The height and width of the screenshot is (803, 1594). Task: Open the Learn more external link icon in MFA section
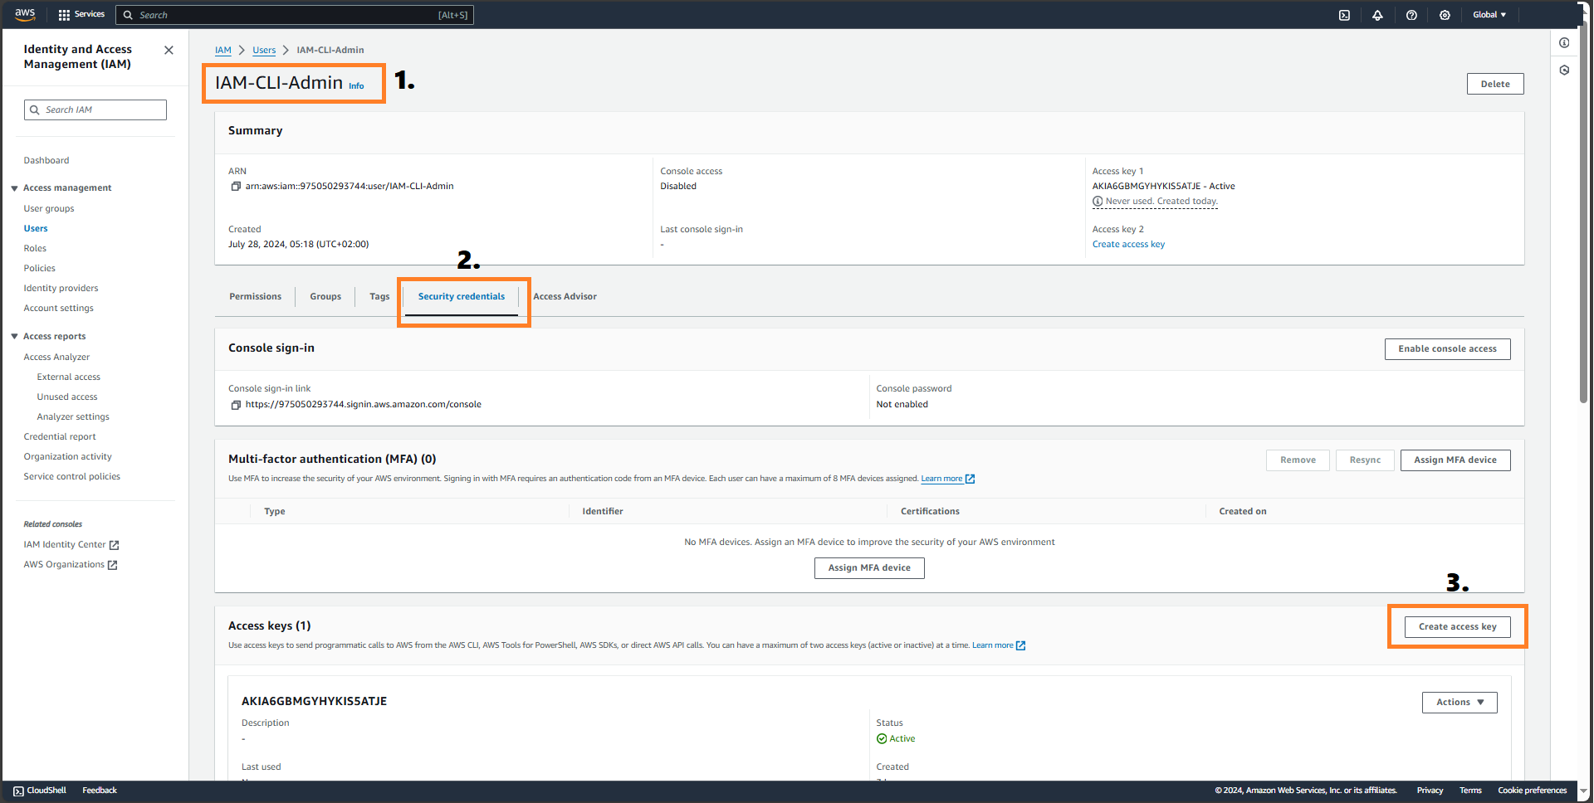tap(970, 479)
